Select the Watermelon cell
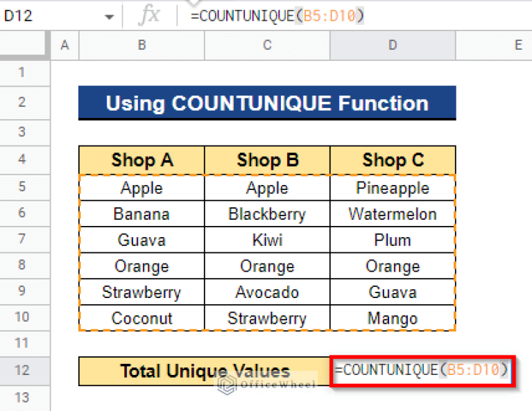This screenshot has width=532, height=411. click(393, 214)
